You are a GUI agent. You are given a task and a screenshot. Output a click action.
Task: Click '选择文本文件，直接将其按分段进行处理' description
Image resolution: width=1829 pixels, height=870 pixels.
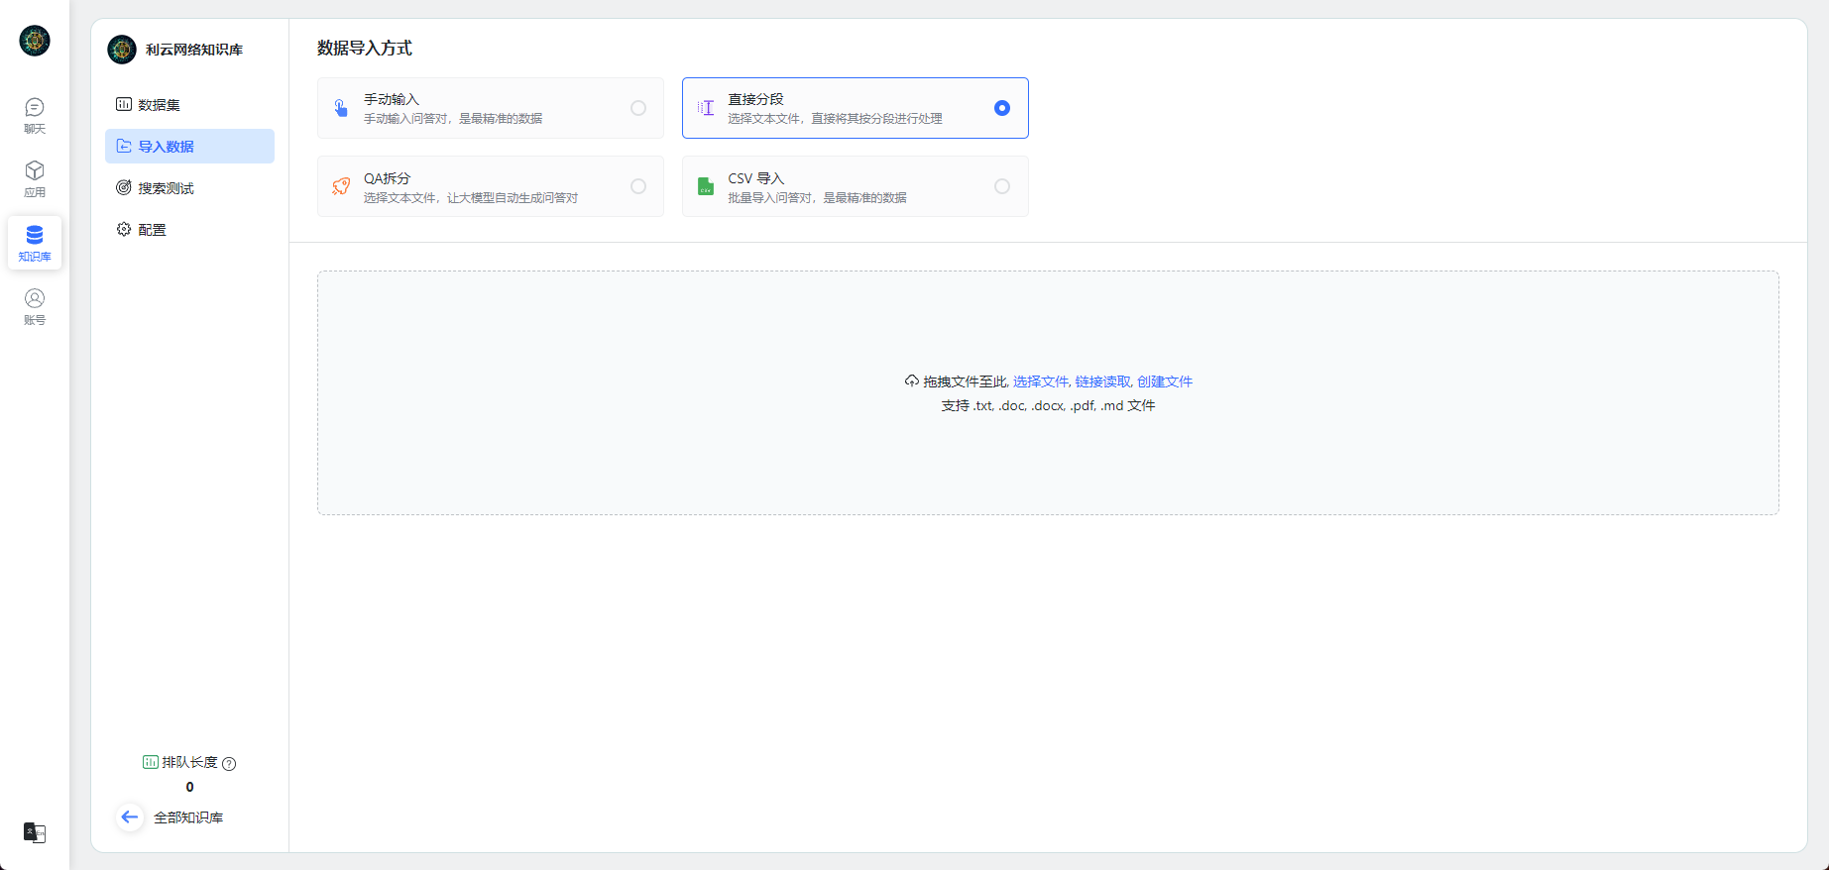click(835, 118)
